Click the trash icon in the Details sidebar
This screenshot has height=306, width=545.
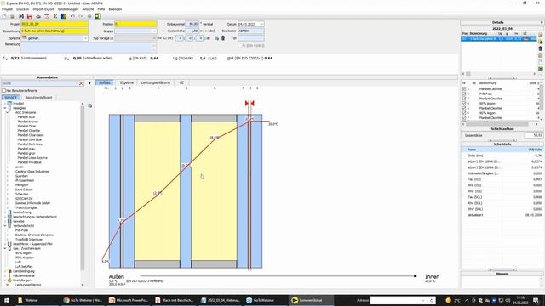541,48
